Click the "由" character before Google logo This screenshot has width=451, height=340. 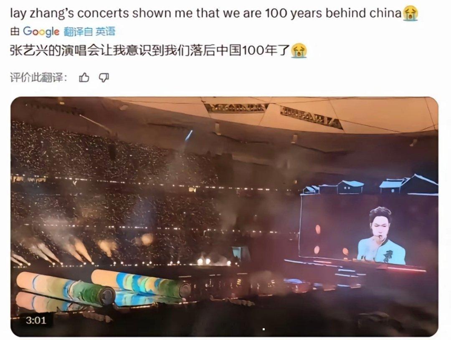[x=15, y=32]
